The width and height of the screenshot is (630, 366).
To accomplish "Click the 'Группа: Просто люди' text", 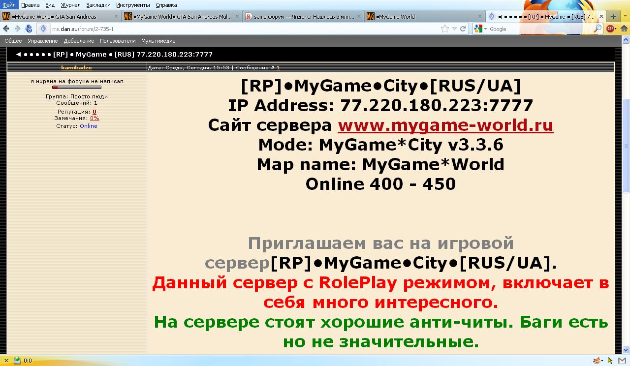I will coord(76,97).
